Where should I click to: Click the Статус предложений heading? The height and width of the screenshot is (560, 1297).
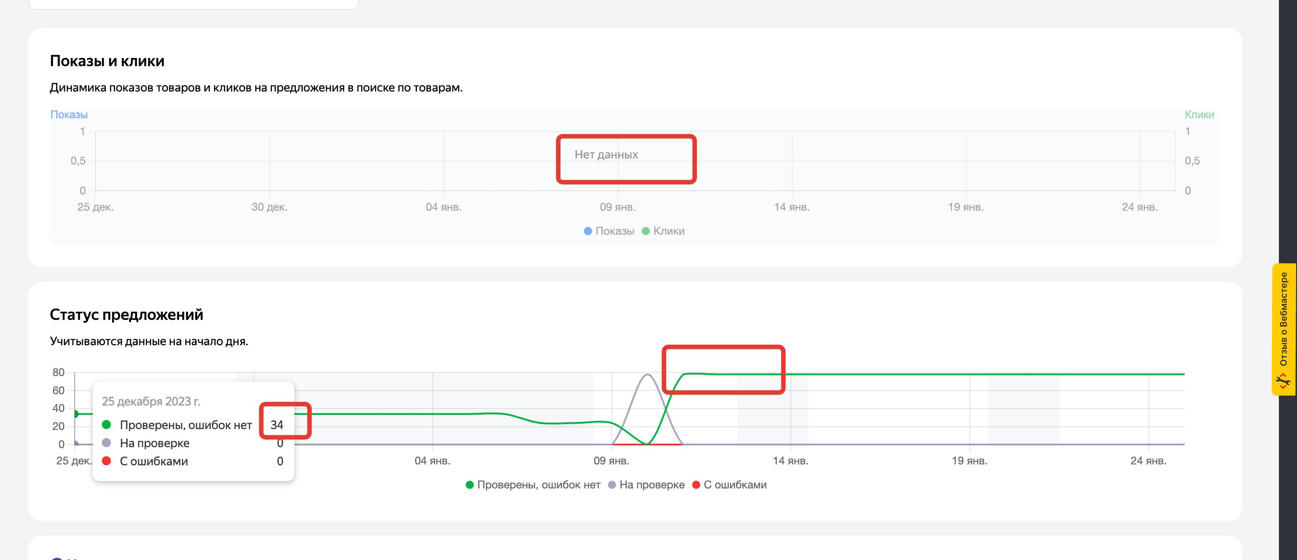click(x=126, y=315)
